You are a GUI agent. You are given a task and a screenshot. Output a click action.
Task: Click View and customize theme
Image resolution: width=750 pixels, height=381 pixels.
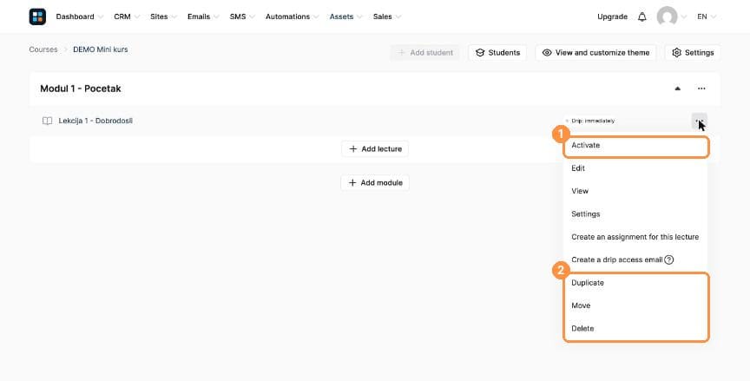[595, 53]
